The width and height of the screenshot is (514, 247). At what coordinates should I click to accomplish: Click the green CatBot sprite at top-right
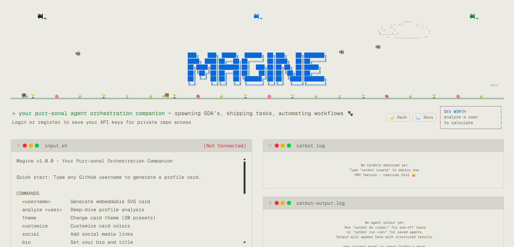click(472, 16)
